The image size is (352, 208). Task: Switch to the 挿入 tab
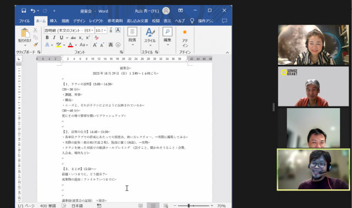(x=53, y=21)
